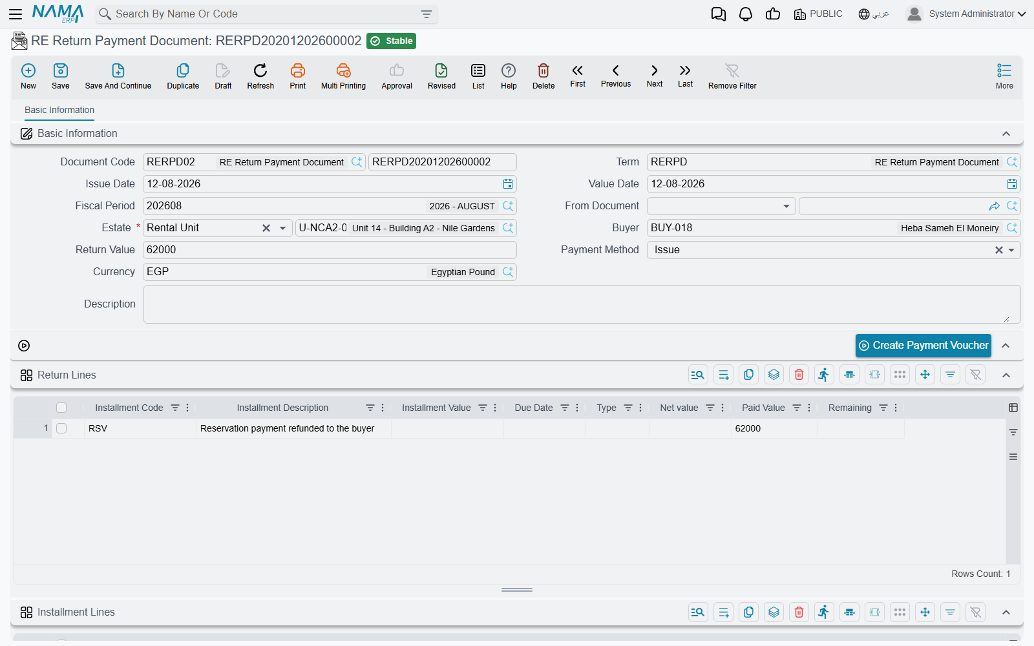Select the Basic Information tab

pos(59,110)
